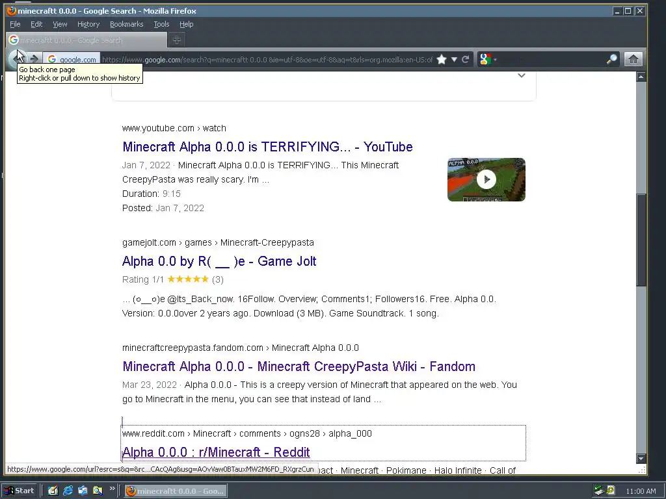Switch to the Firefox taskbar button
666x499 pixels.
point(176,491)
